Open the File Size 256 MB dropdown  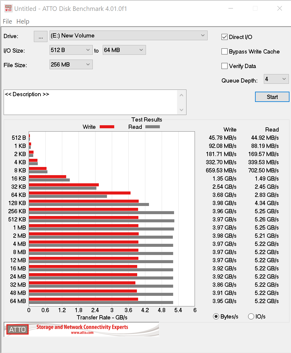click(x=71, y=64)
